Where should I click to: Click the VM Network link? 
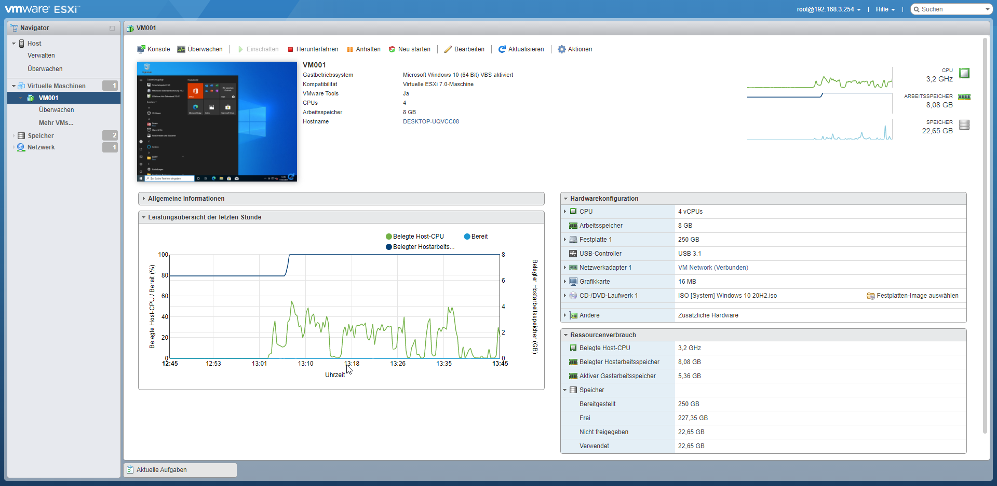pos(712,268)
